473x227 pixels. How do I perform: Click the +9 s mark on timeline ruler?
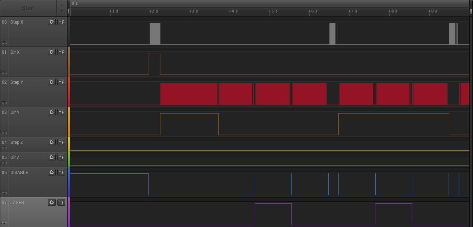pos(433,11)
